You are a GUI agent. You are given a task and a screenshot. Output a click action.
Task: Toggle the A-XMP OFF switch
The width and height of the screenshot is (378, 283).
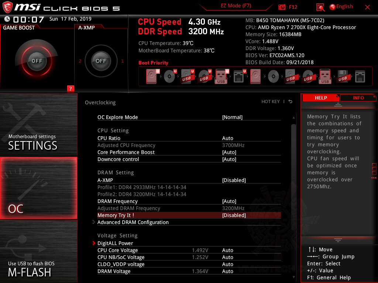tap(101, 61)
